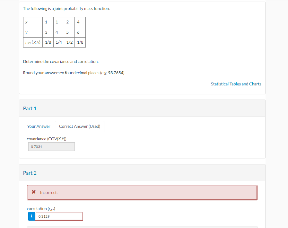This screenshot has width=288, height=228.
Task: Click the red X incorrect icon
Action: pos(34,192)
